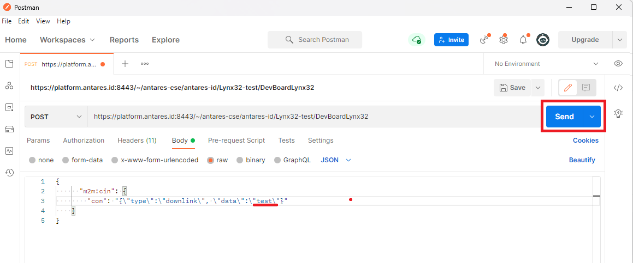Screen dimensions: 633x263
Task: Open the satellite capture requests icon
Action: tap(484, 40)
